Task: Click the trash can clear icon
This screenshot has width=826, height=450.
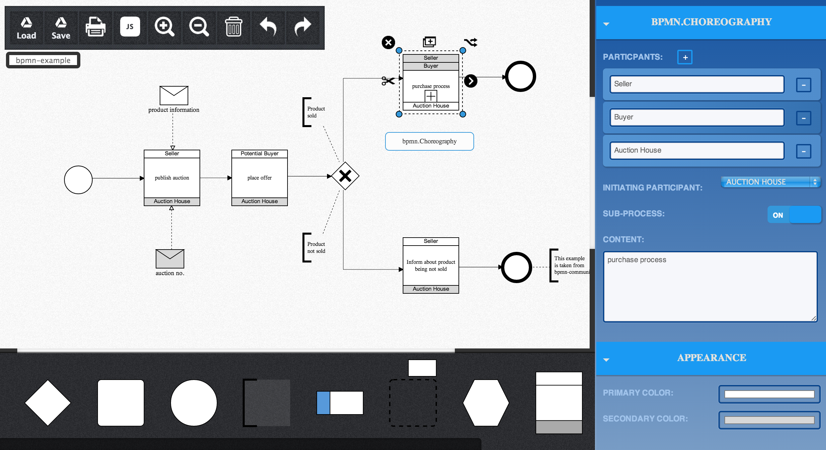Action: 233,27
